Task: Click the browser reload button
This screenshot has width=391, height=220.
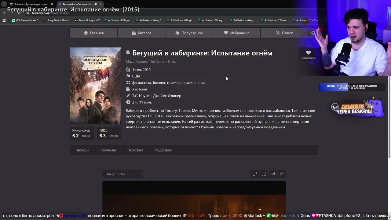Action: click(x=19, y=13)
